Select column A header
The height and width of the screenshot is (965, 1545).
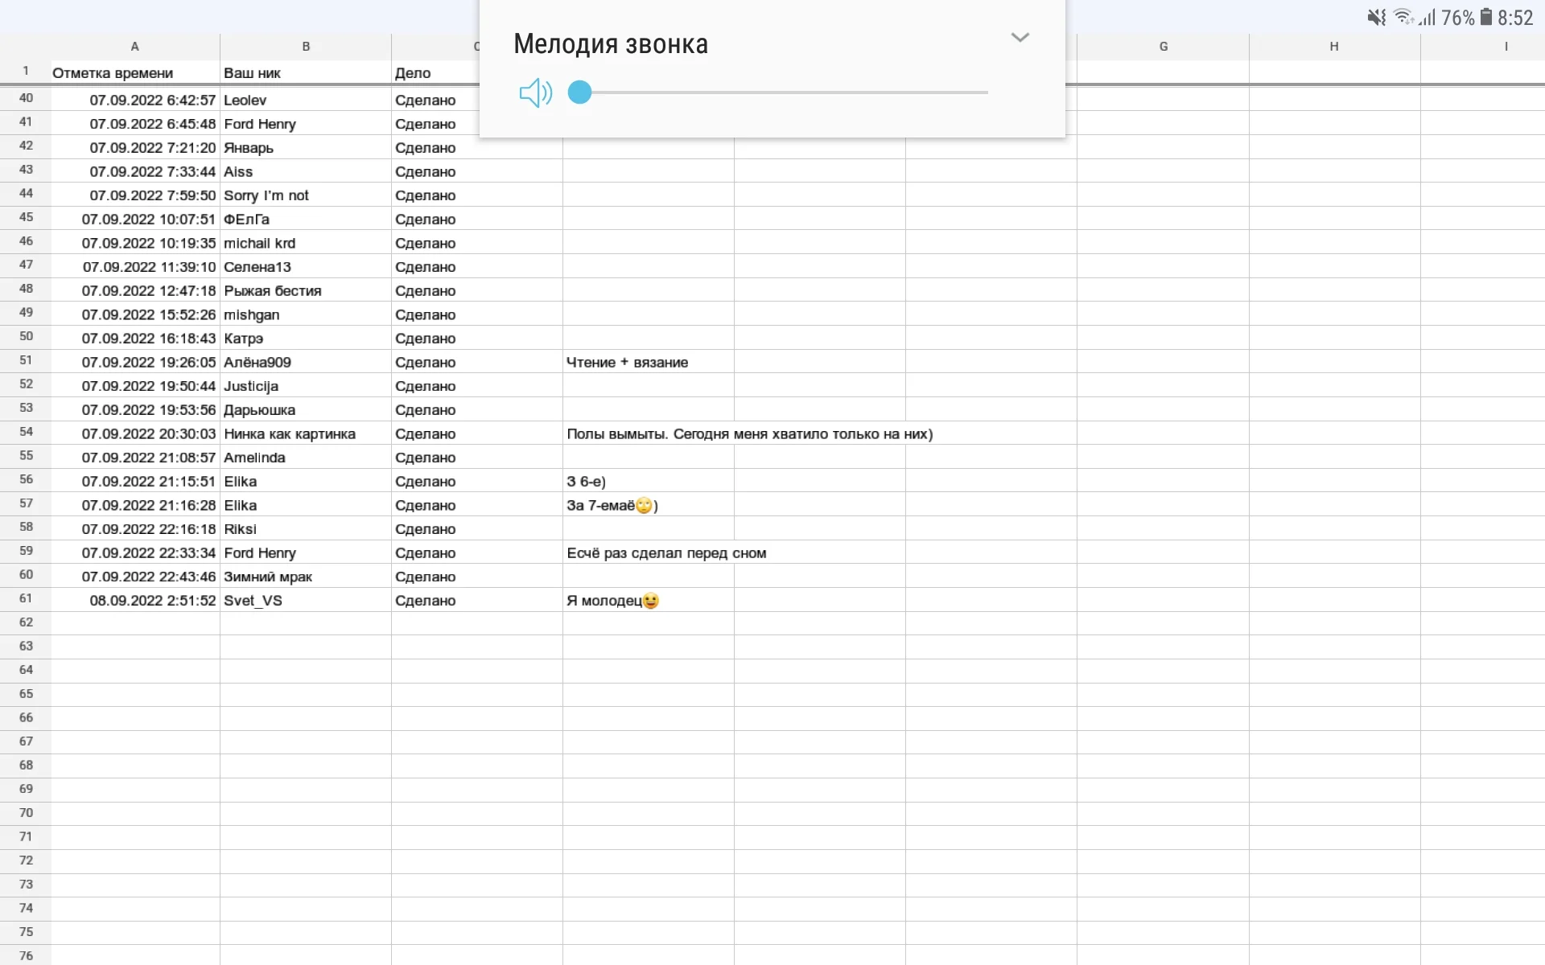134,47
